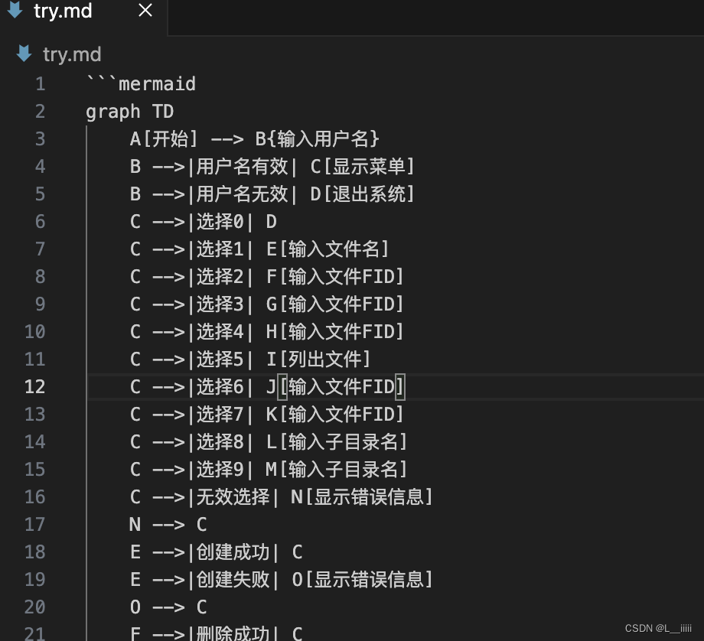
Task: Click line number 20 in the gutter
Action: (34, 607)
